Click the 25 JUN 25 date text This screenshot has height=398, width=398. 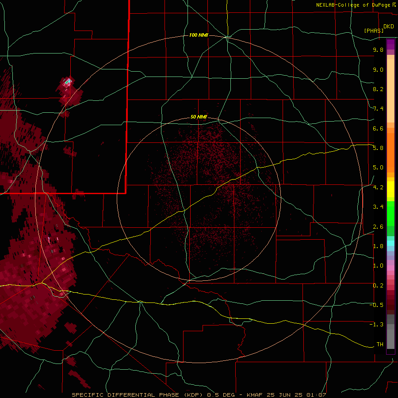pos(284,395)
